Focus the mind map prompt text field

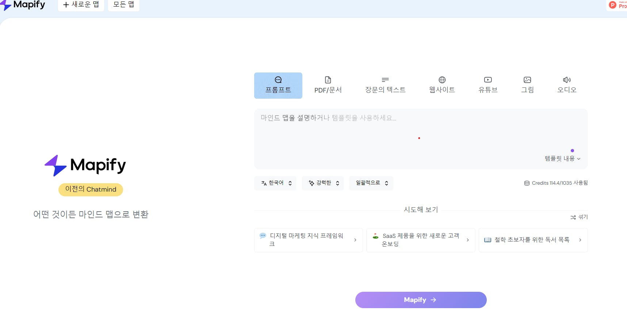[421, 139]
